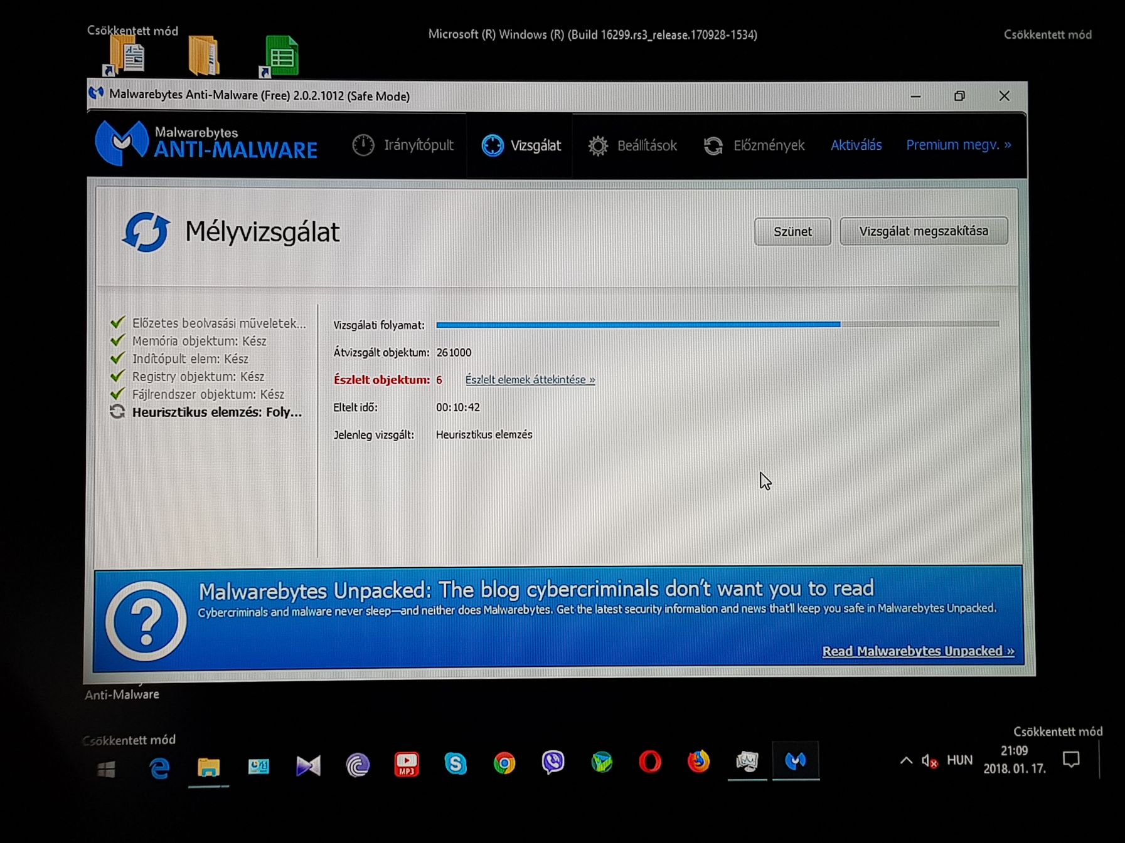This screenshot has height=843, width=1125.
Task: Click the Malwarebytes Anti-Malware logo
Action: [206, 143]
